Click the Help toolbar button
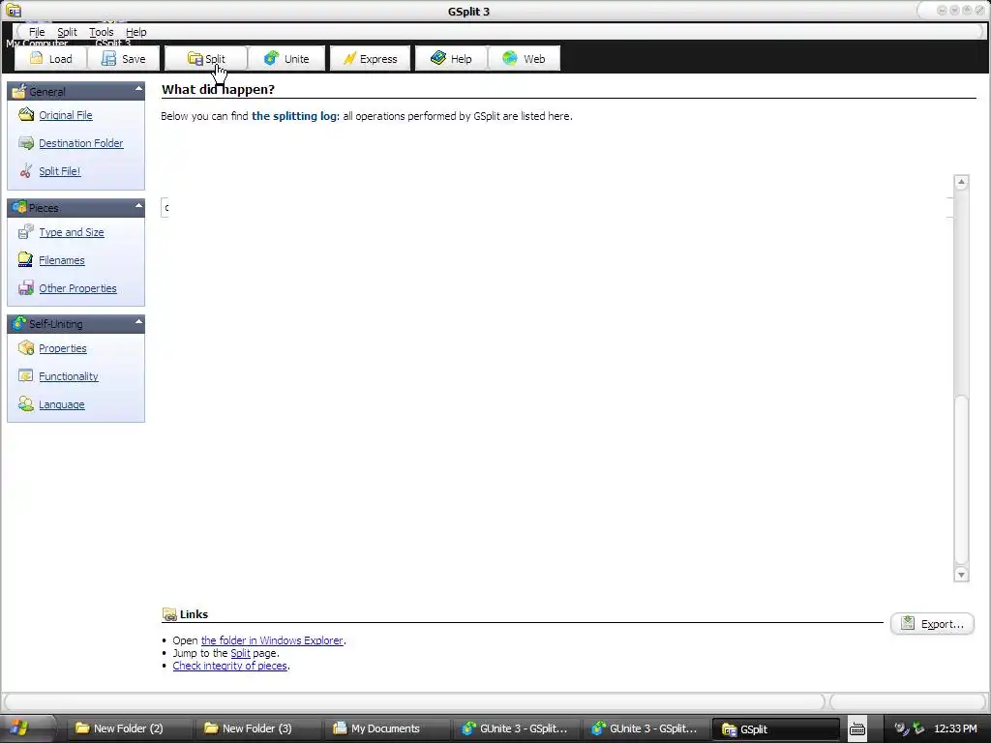 pyautogui.click(x=451, y=59)
